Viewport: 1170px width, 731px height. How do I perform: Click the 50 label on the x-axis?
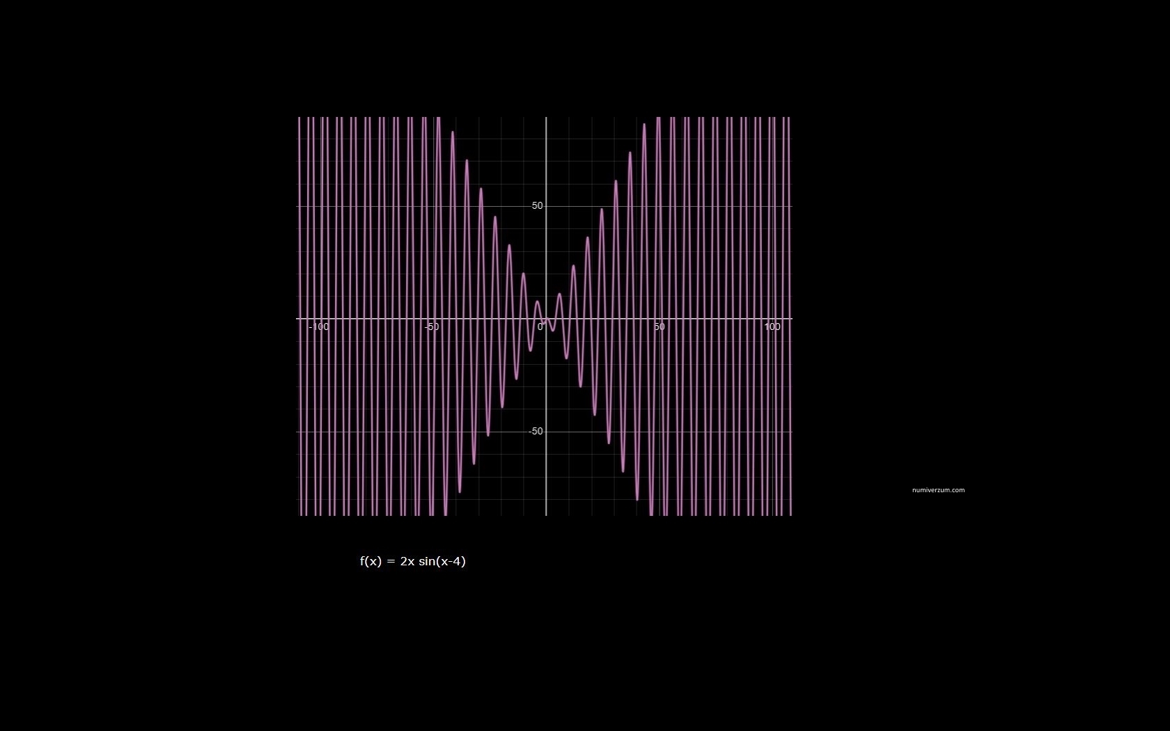coord(659,327)
